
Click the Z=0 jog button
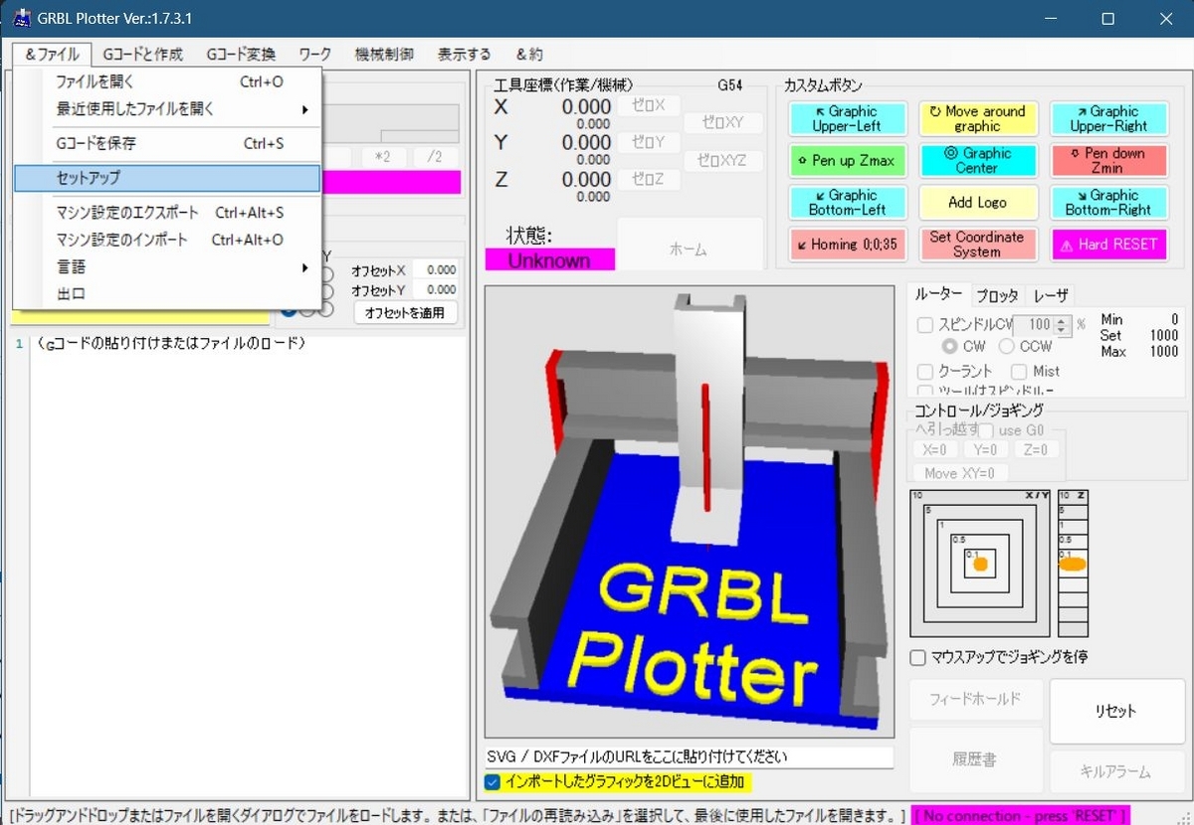pyautogui.click(x=1037, y=449)
